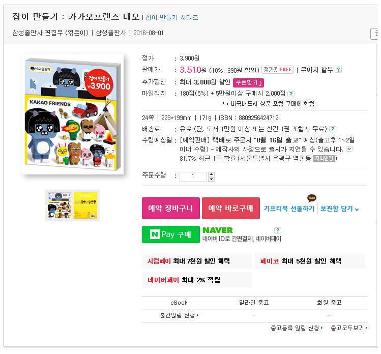Open 중고모두보기 link
This screenshot has height=354, width=381.
tap(349, 328)
